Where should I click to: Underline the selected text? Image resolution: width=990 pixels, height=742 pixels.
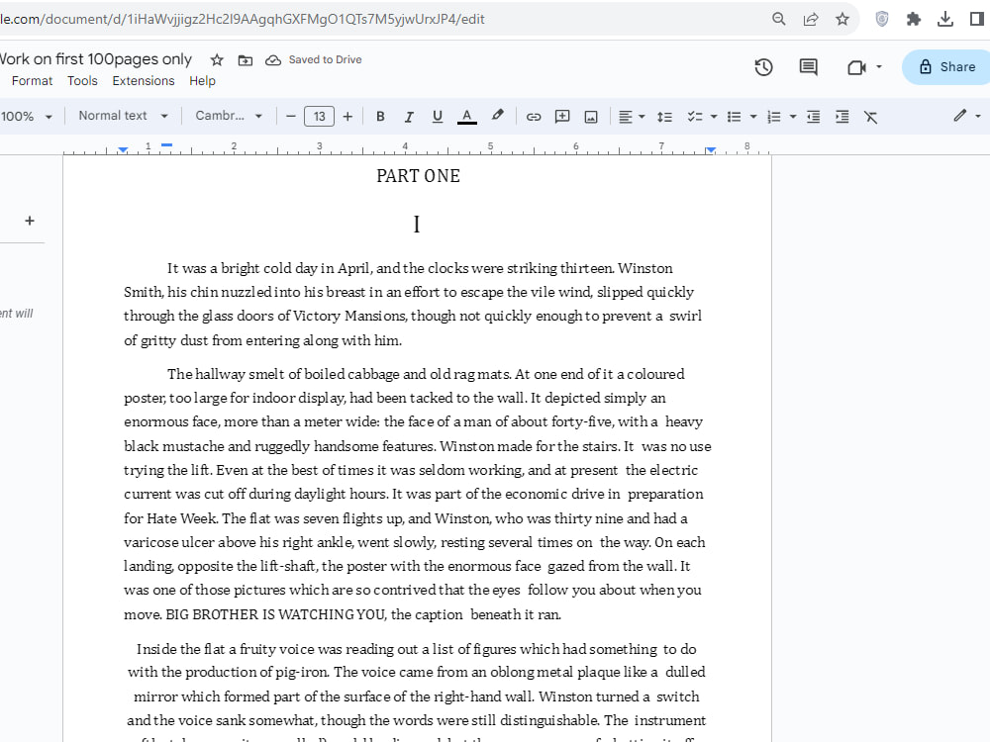tap(437, 116)
